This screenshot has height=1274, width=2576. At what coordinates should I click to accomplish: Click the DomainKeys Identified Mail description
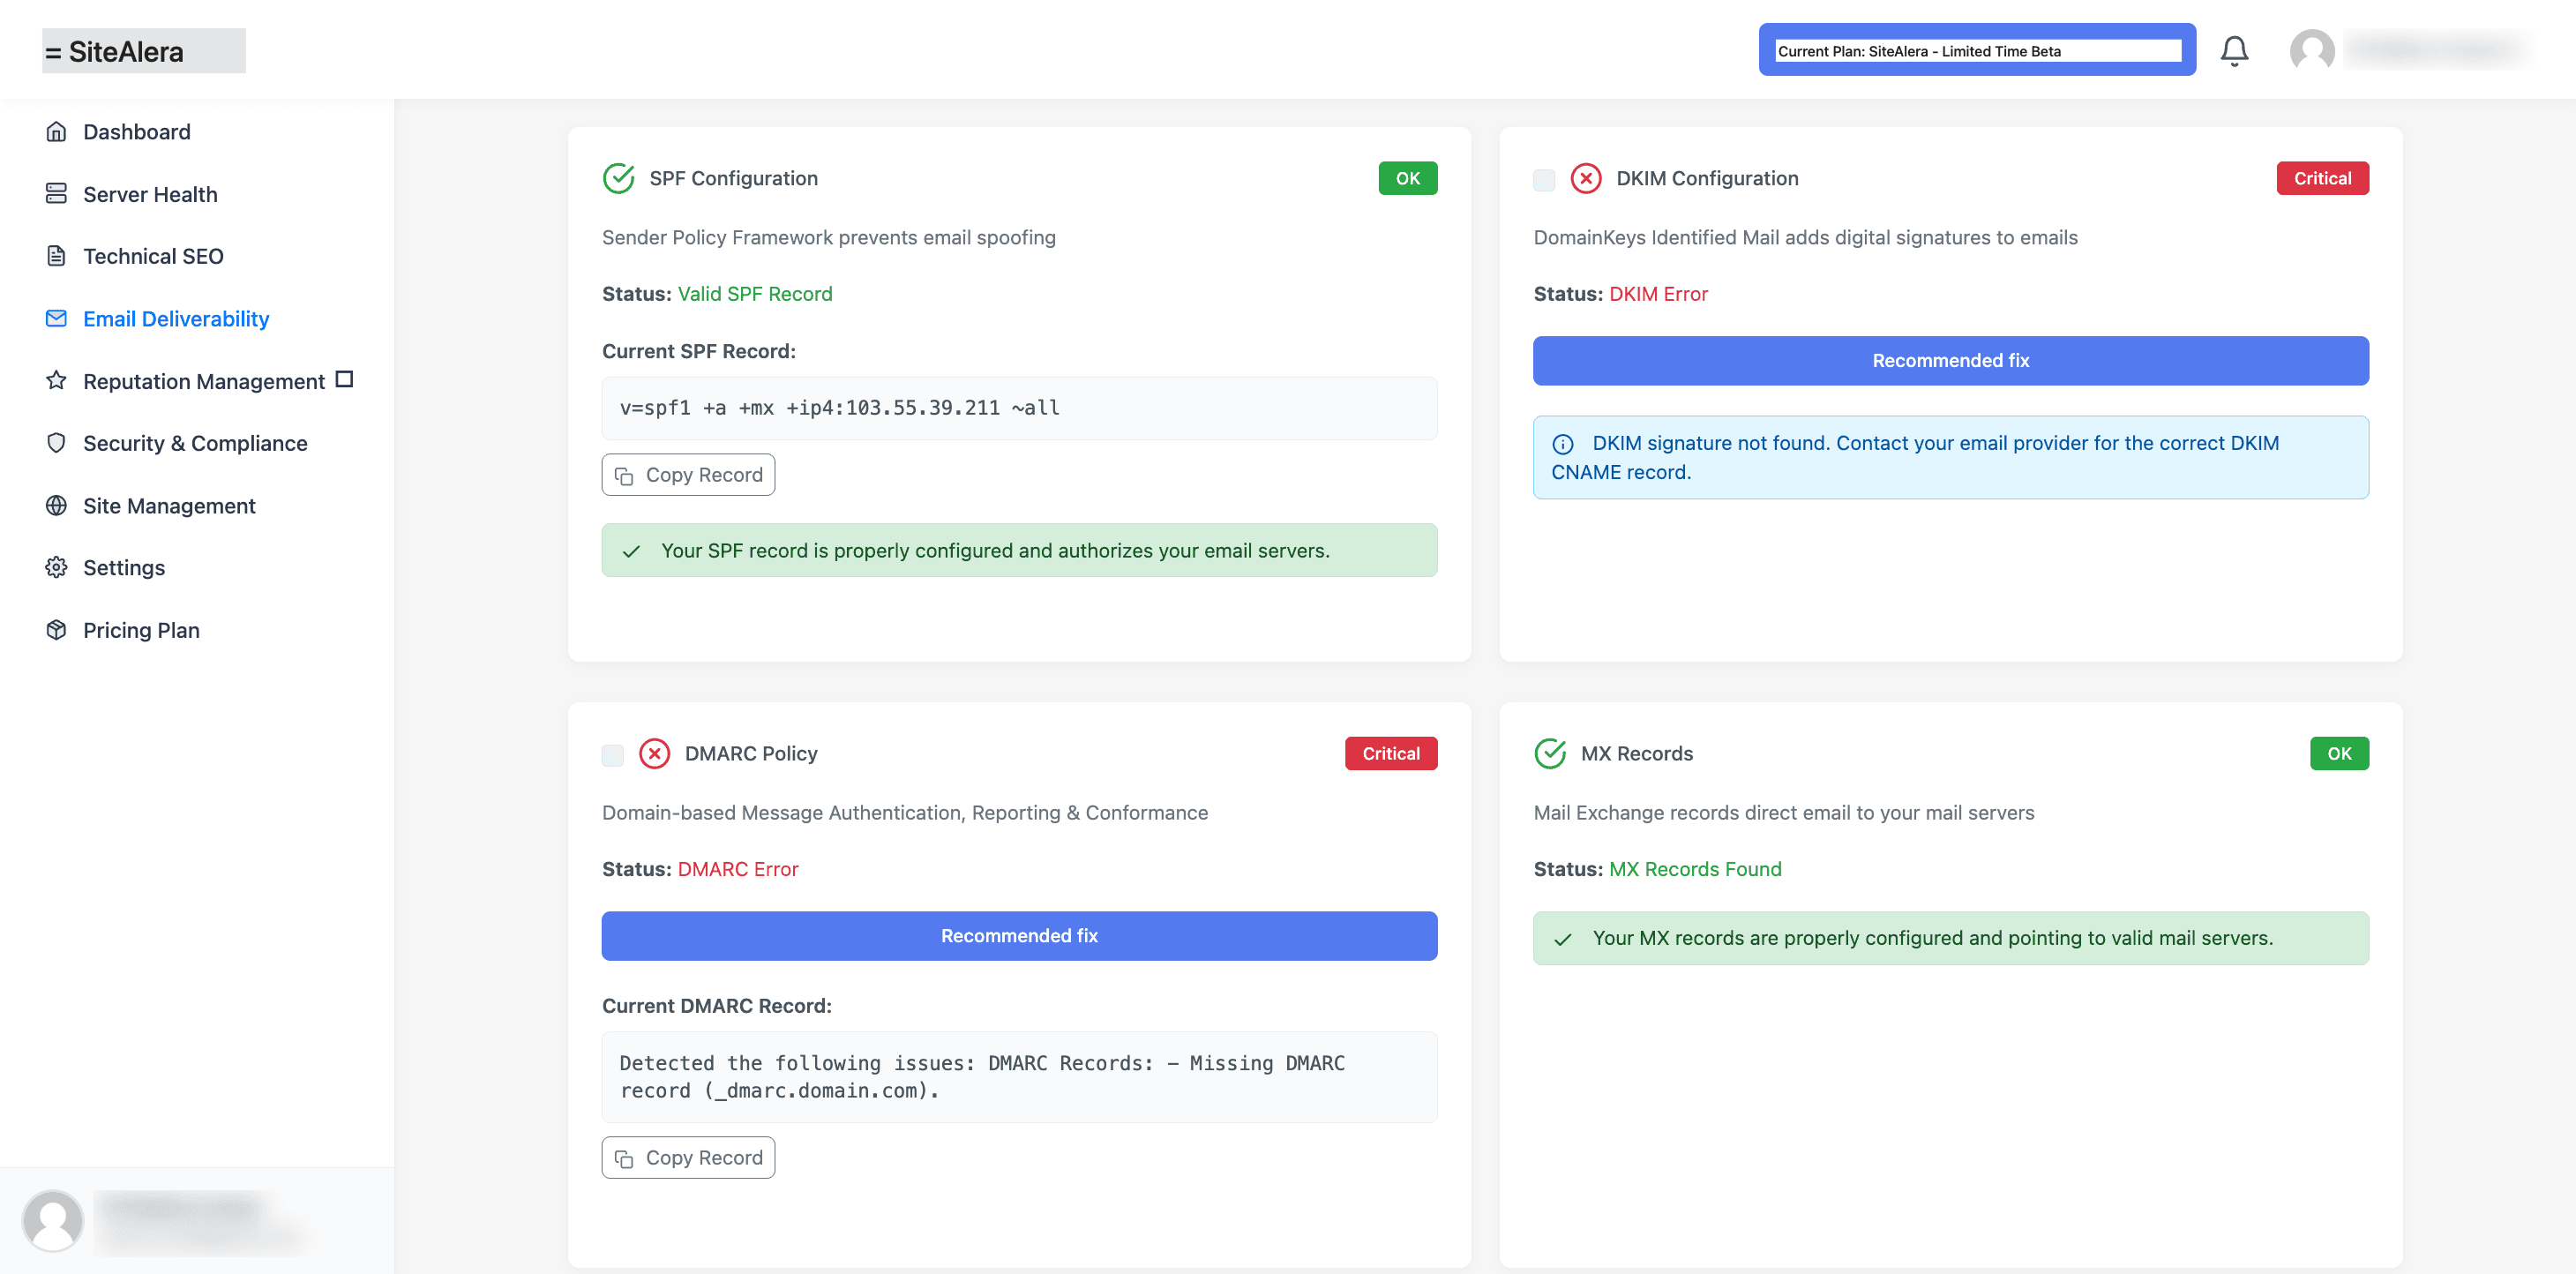(1805, 237)
